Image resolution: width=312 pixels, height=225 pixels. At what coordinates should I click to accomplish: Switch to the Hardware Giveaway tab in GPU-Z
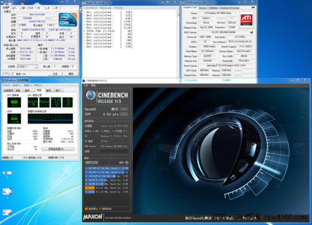230,7
